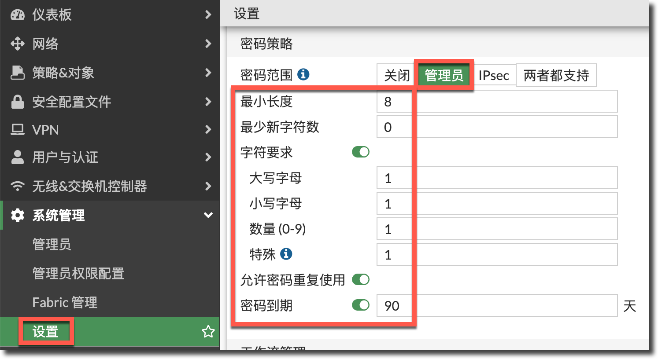Click the wireless controller WiFi icon

tap(18, 186)
